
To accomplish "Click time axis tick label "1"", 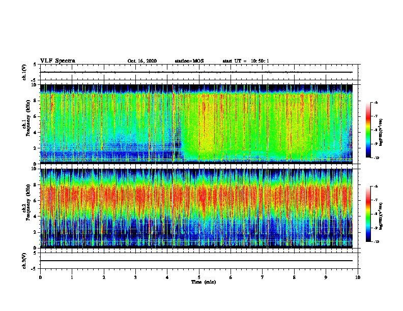I will pos(72,277).
